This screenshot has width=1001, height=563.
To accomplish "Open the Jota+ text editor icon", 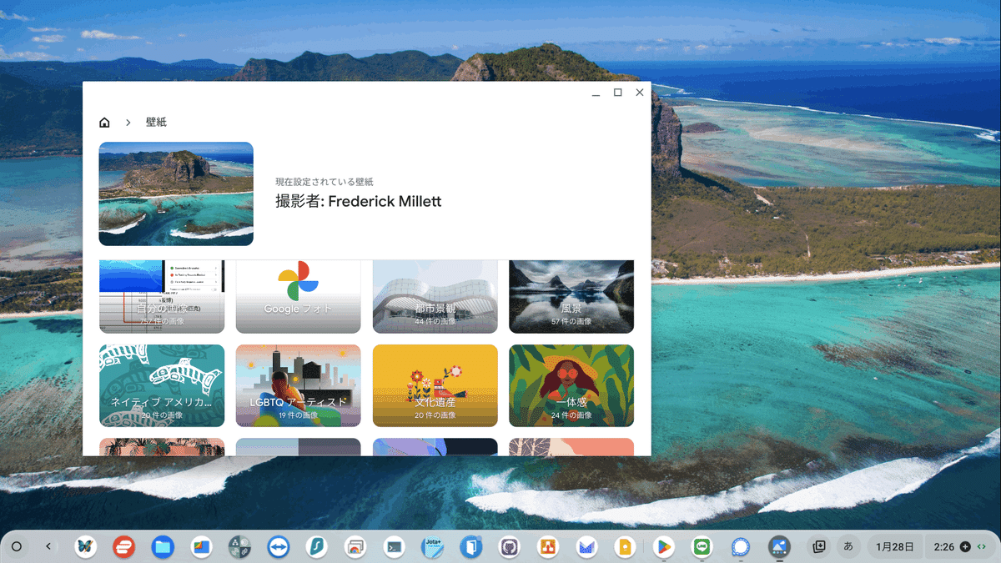I will click(432, 547).
